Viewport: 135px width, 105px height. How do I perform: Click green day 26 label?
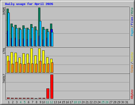107,102
